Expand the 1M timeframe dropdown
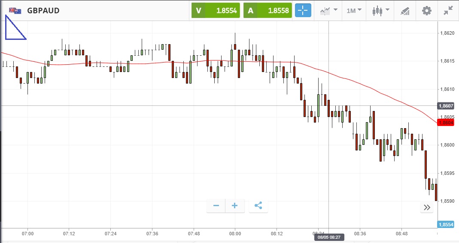Image resolution: width=459 pixels, height=243 pixels. (354, 11)
